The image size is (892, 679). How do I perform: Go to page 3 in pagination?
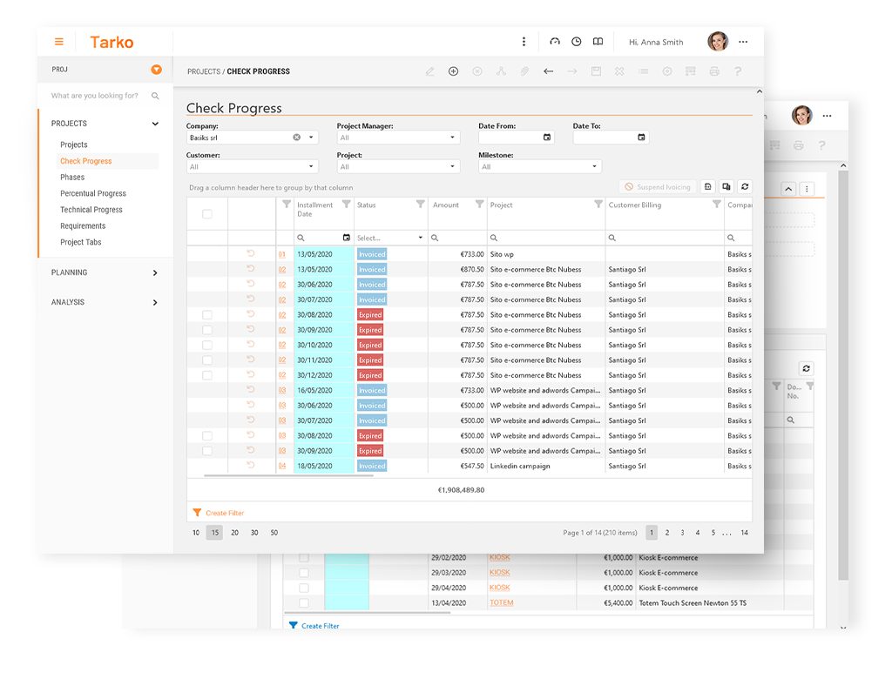[682, 533]
